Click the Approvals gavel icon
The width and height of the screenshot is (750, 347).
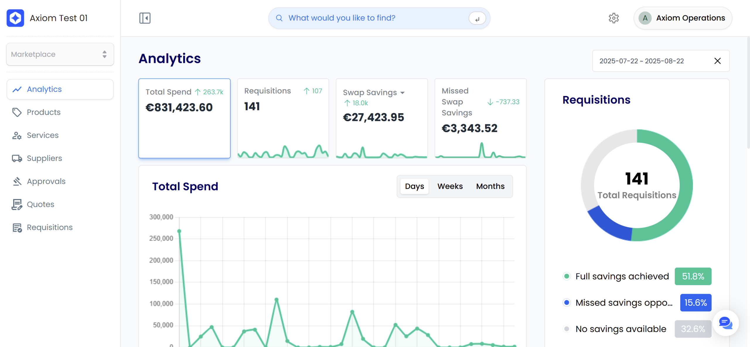[17, 181]
